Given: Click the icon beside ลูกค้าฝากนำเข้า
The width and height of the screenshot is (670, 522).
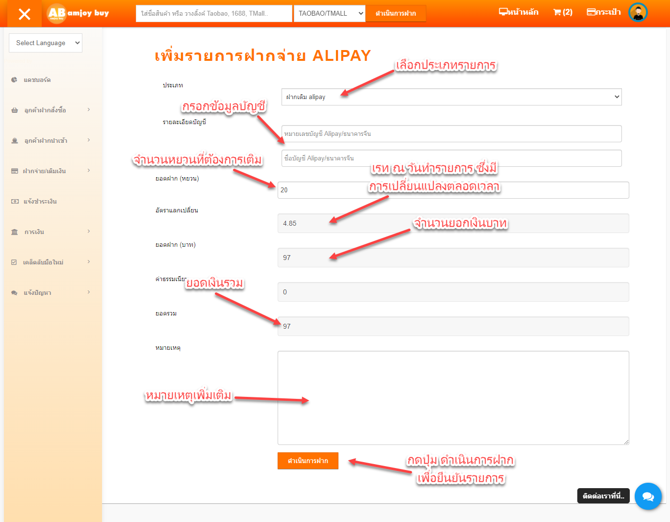Looking at the screenshot, I should 14,140.
